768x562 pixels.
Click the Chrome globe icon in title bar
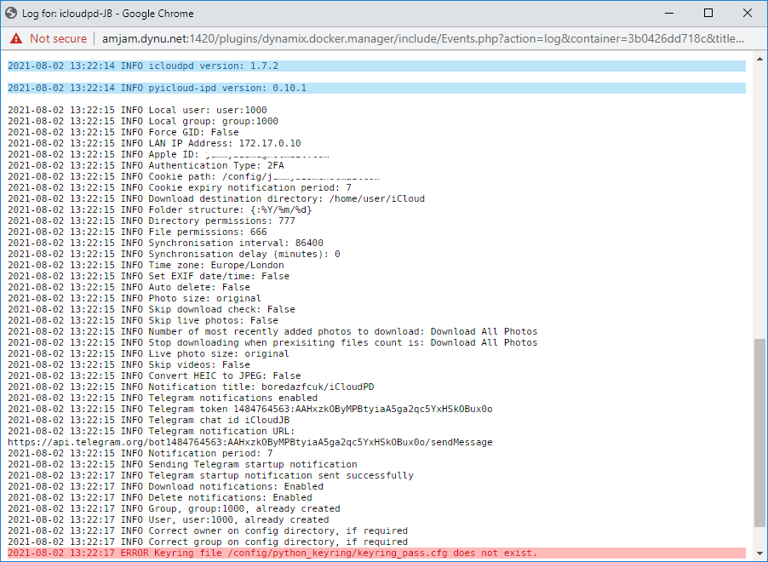pos(11,14)
